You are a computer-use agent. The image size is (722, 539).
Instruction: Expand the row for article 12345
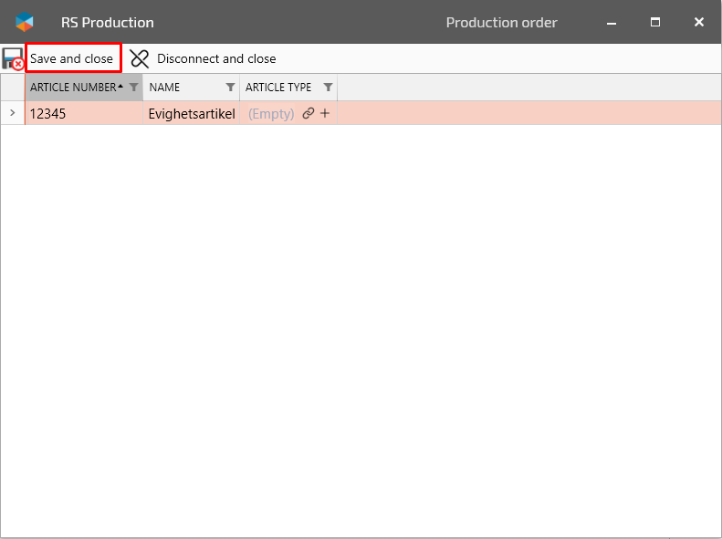click(12, 114)
